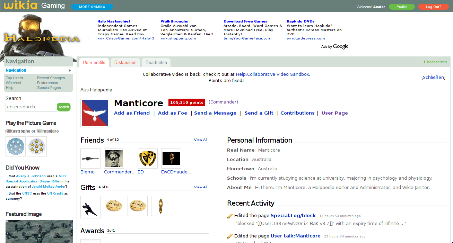Select the blue stars Picture Game image
Image resolution: width=453 pixels, height=243 pixels.
click(16, 146)
